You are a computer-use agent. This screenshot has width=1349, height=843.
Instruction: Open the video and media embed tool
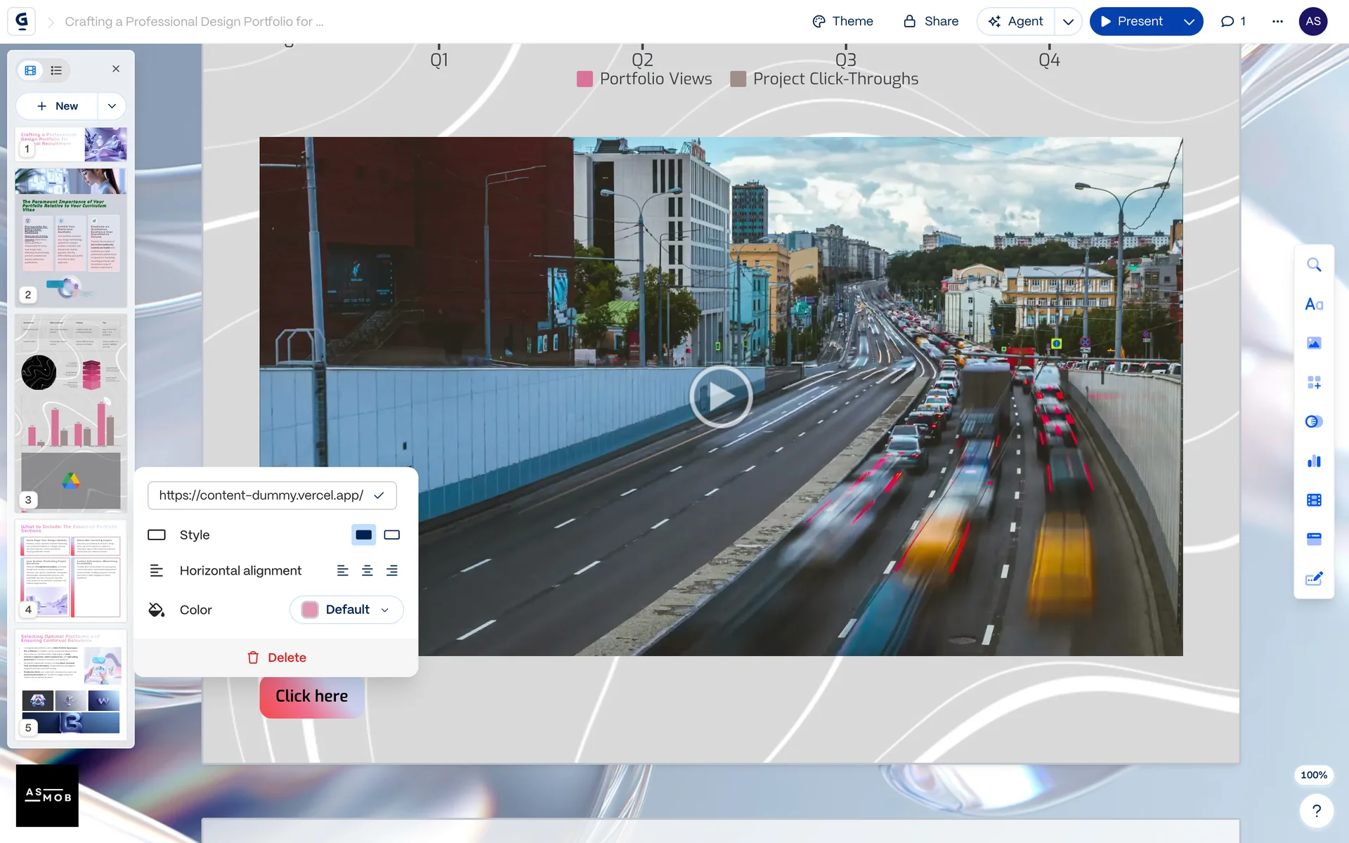point(1313,500)
